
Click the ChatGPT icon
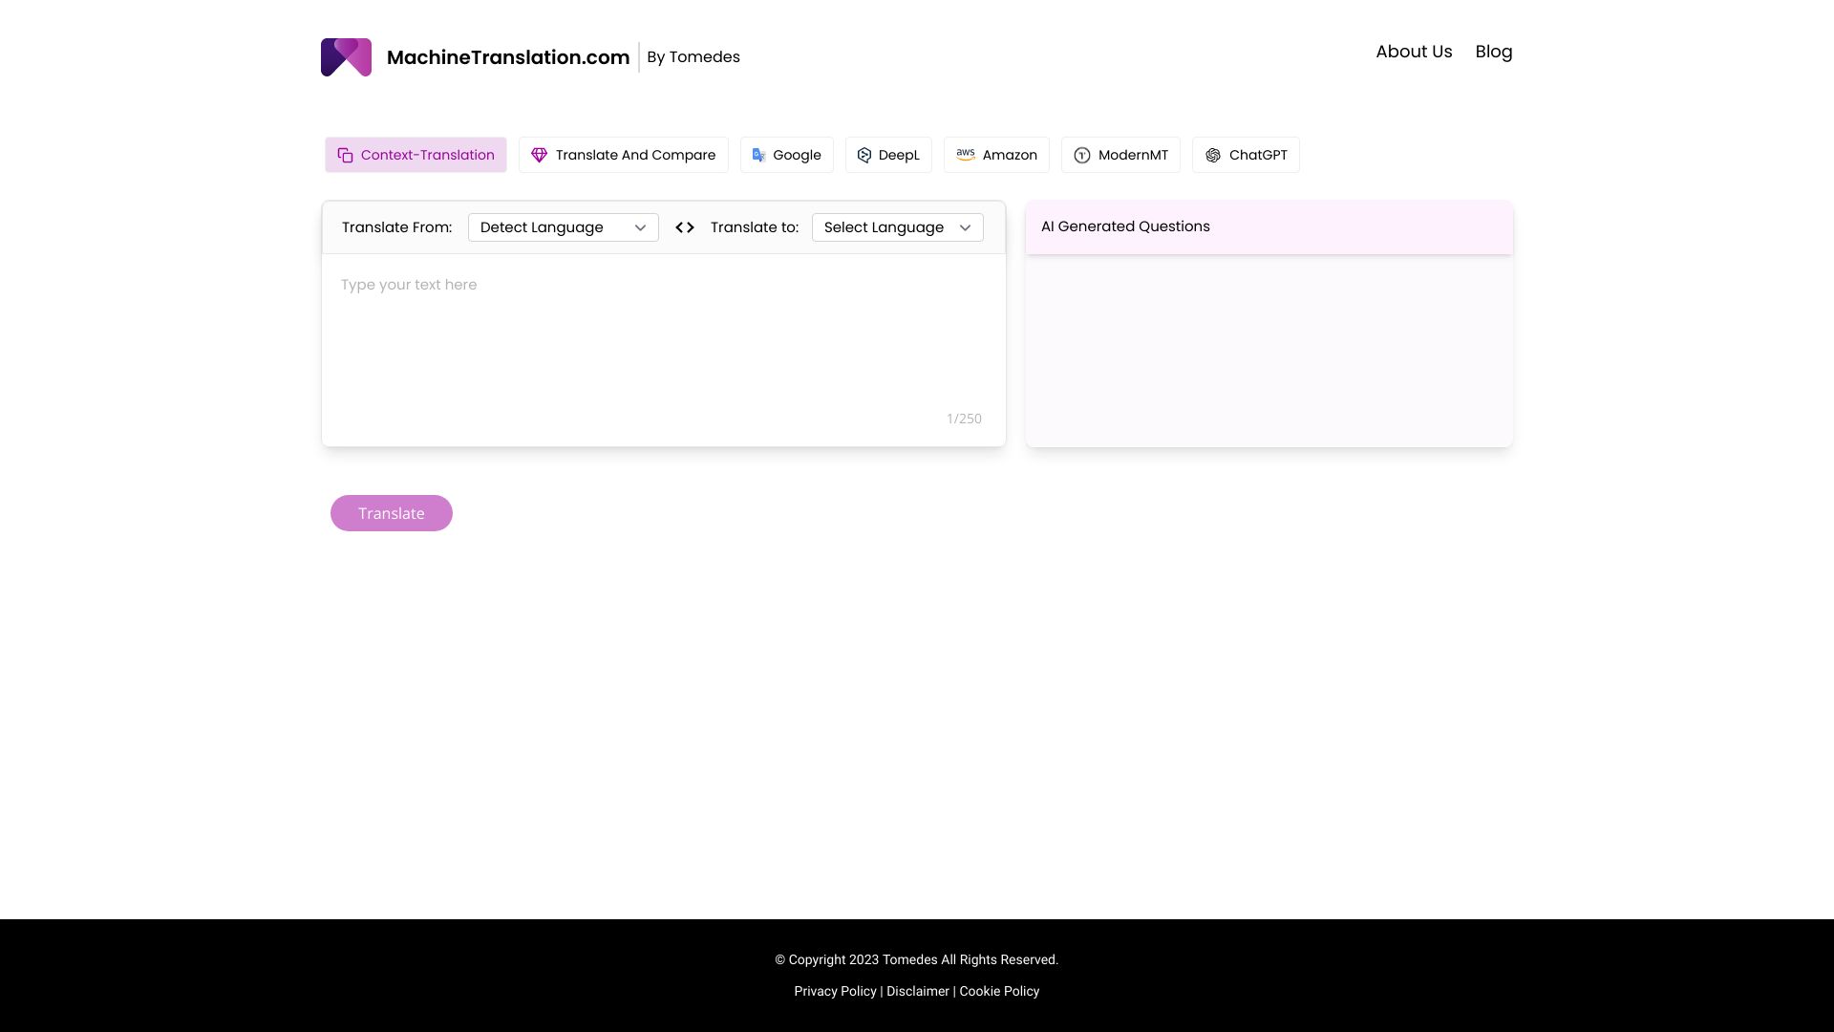tap(1212, 155)
